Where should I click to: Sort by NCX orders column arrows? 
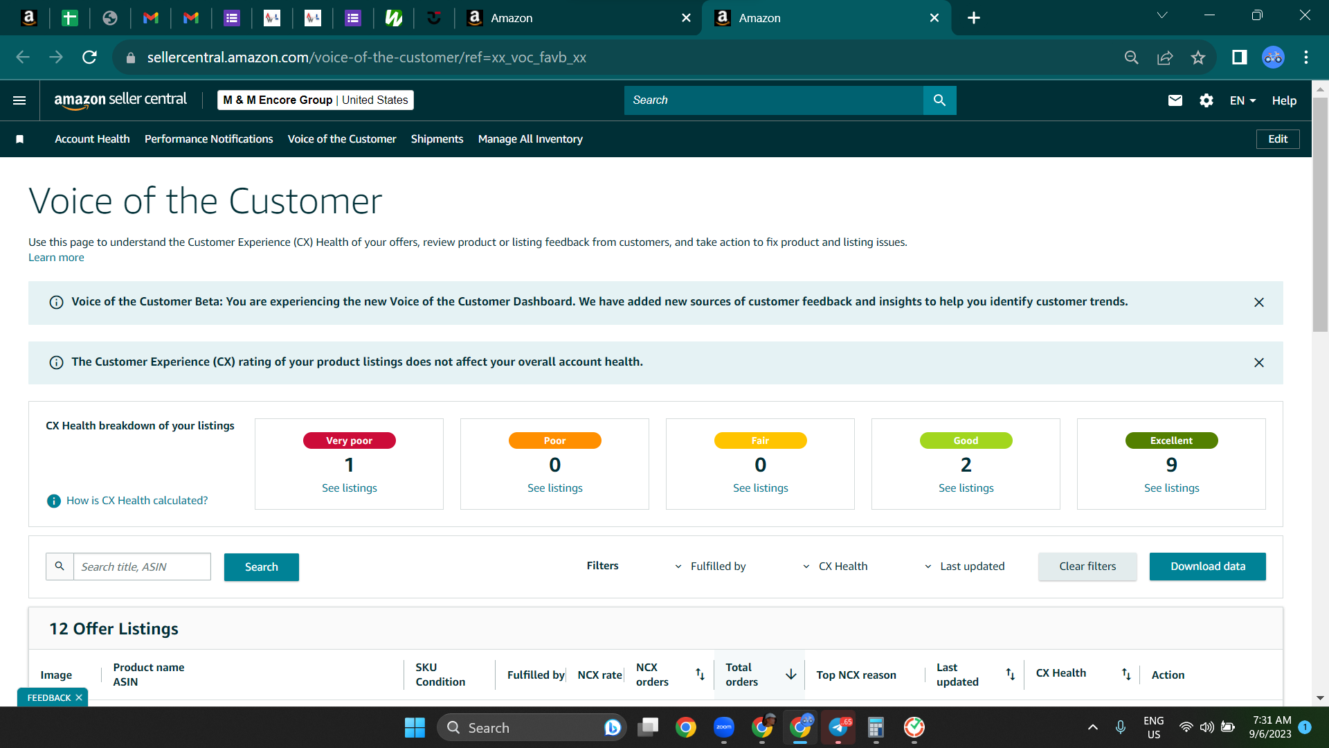point(700,674)
